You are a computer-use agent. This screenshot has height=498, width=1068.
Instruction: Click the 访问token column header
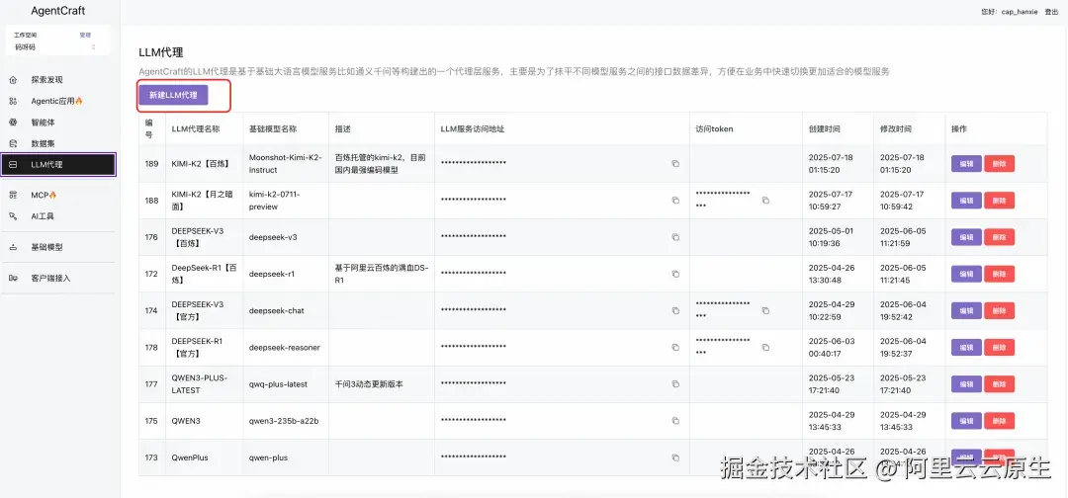tap(715, 128)
